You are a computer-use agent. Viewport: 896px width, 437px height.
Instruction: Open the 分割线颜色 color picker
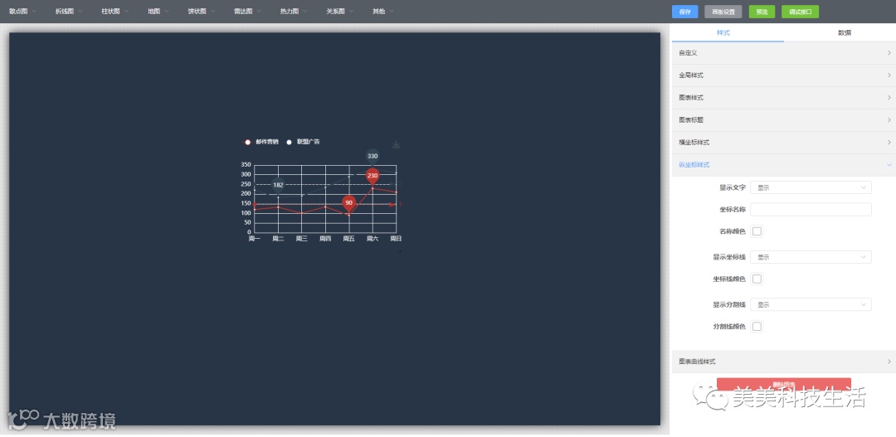click(x=757, y=326)
